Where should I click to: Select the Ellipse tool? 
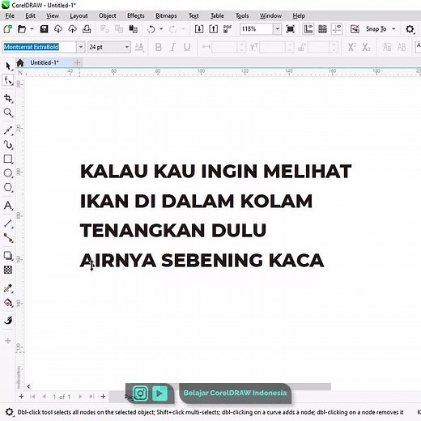(x=8, y=173)
